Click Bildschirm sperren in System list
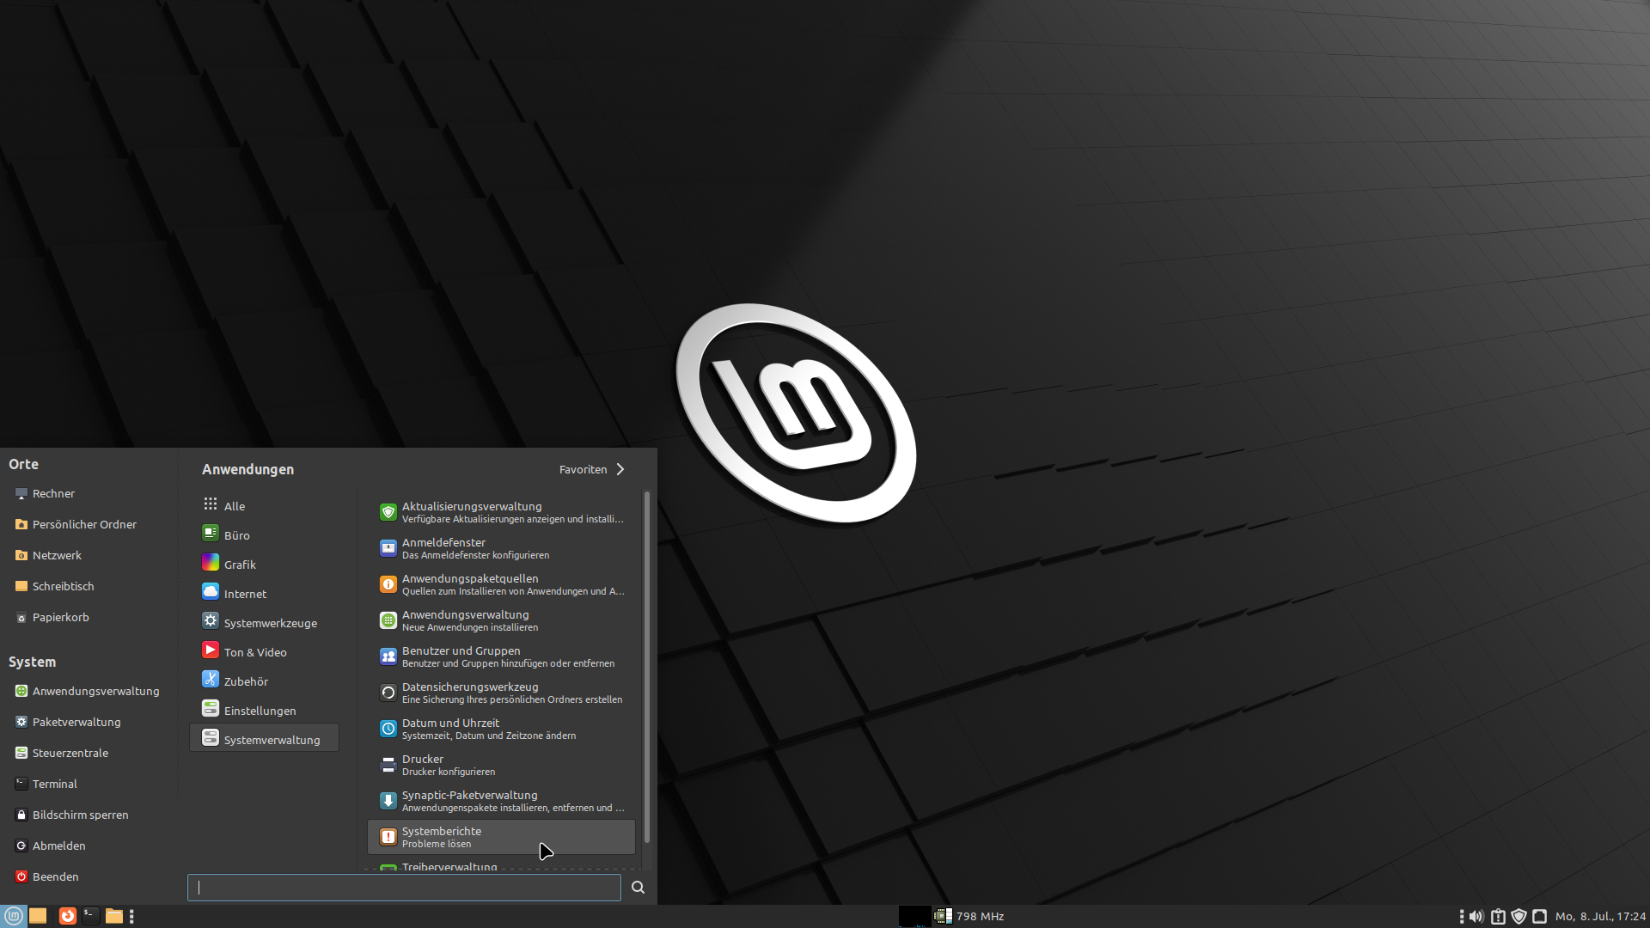Image resolution: width=1650 pixels, height=928 pixels. click(x=80, y=815)
